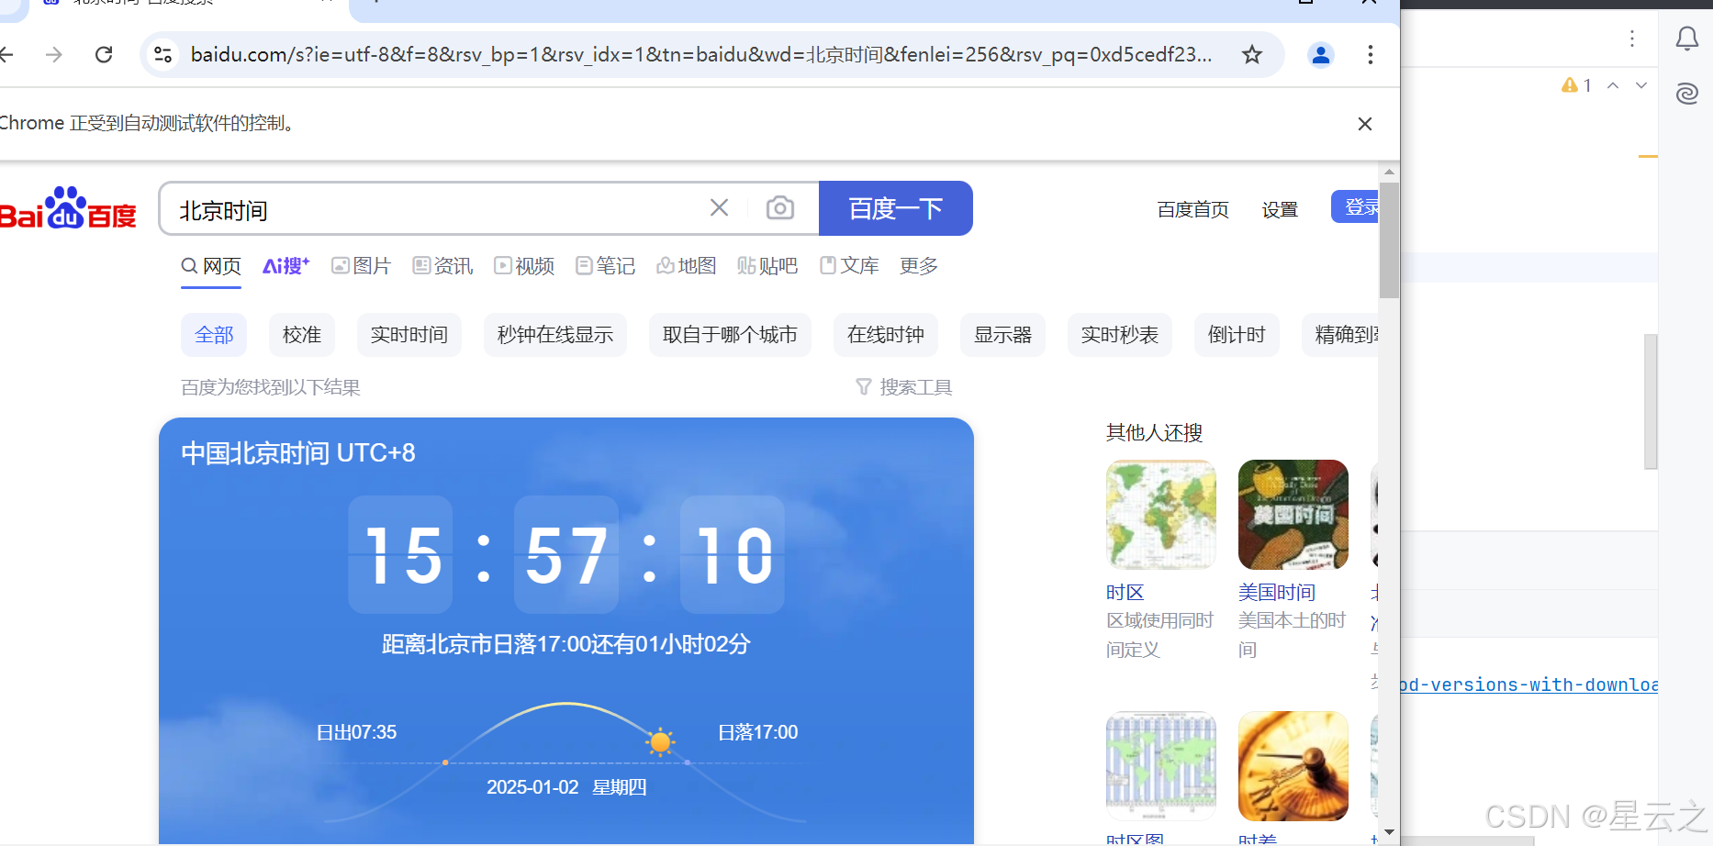Screen dimensions: 1713x846
Task: Select the 倒计时 filter chip
Action: tap(1237, 335)
